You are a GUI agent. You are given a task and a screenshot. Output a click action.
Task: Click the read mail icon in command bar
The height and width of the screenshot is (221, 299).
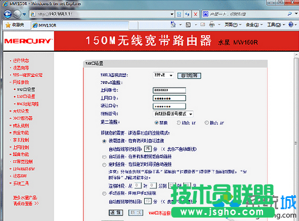pyautogui.click(x=203, y=25)
